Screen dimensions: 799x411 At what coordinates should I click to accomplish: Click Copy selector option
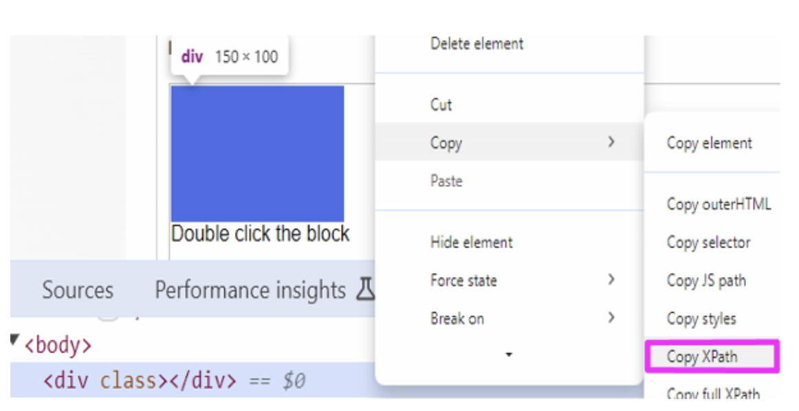coord(708,242)
